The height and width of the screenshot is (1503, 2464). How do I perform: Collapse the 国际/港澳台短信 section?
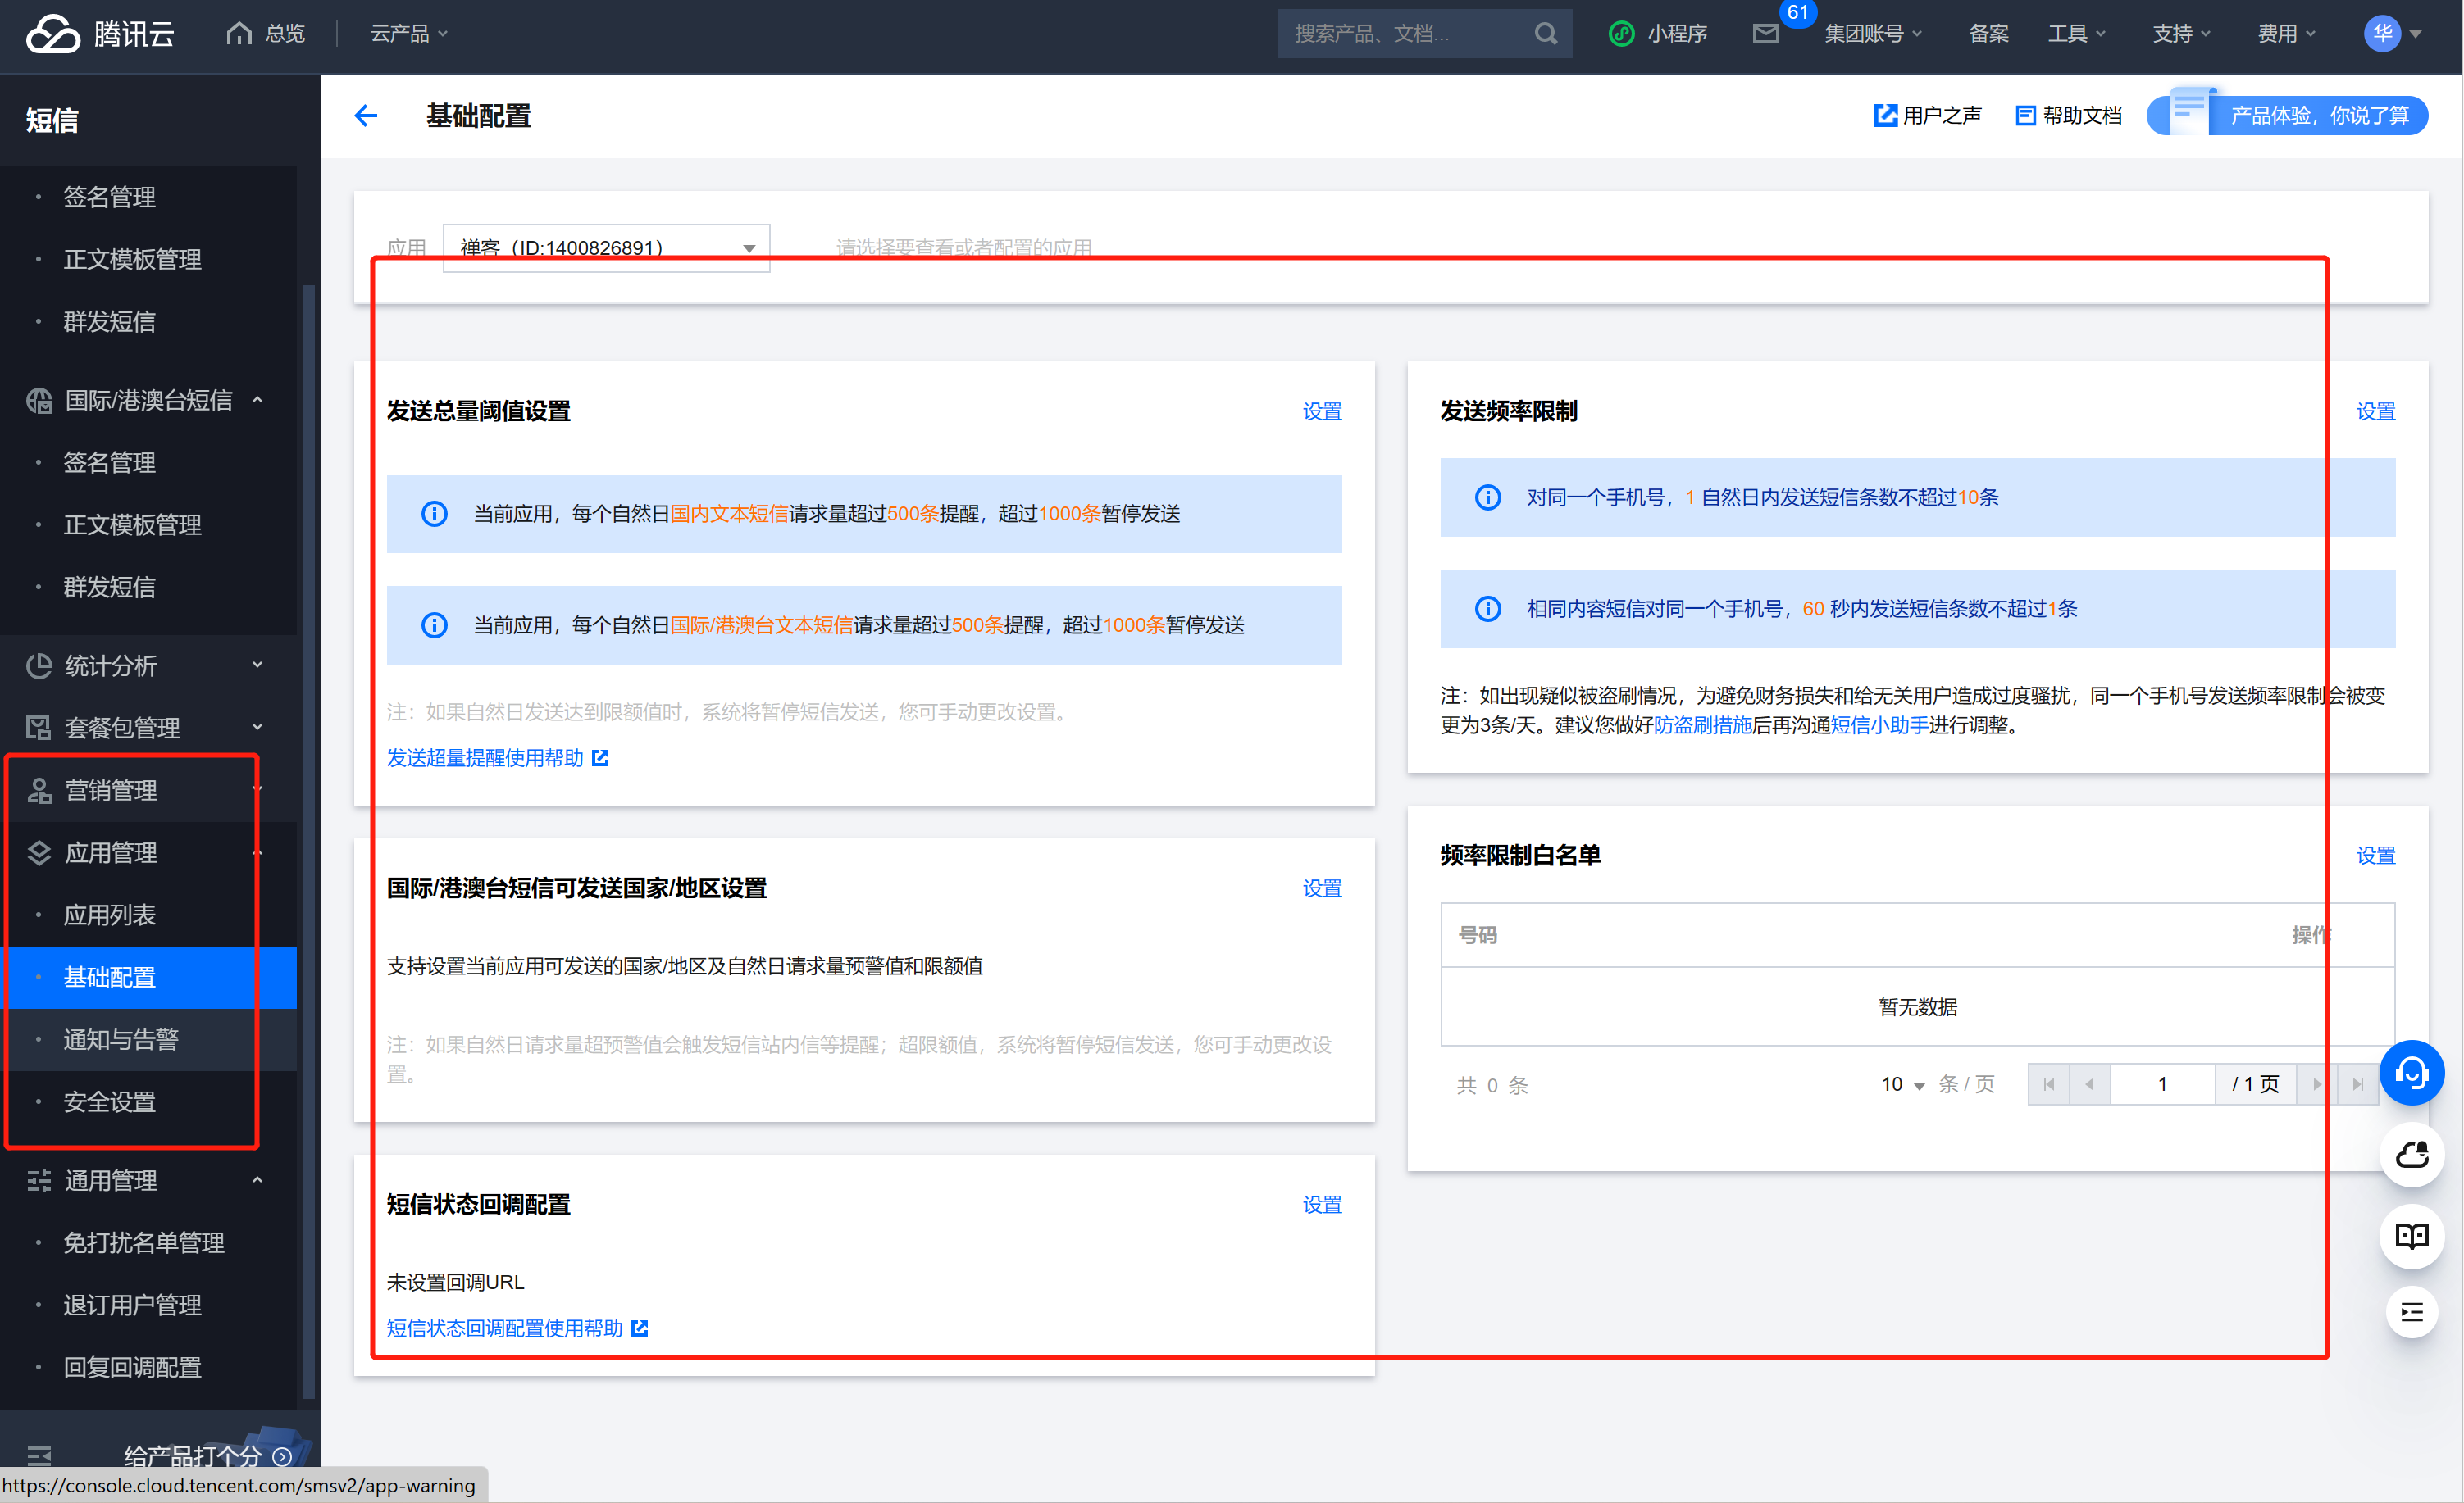[x=257, y=400]
